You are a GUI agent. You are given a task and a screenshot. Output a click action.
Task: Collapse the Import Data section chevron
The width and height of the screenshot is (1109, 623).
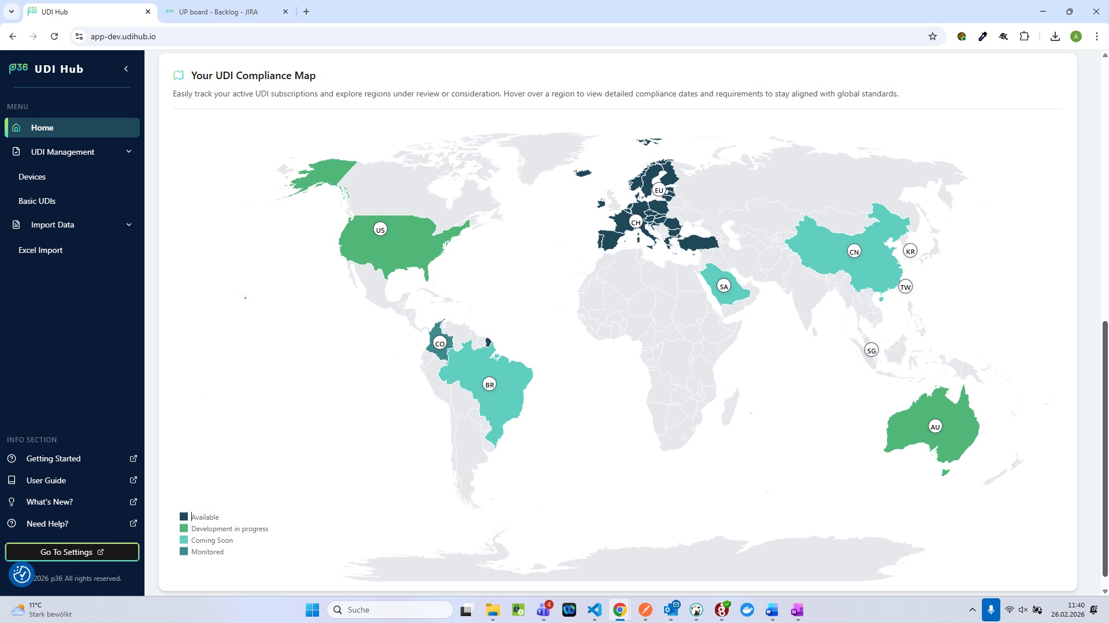tap(129, 225)
